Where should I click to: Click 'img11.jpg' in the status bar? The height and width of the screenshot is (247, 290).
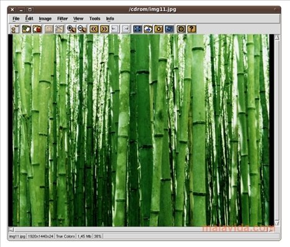[17, 236]
